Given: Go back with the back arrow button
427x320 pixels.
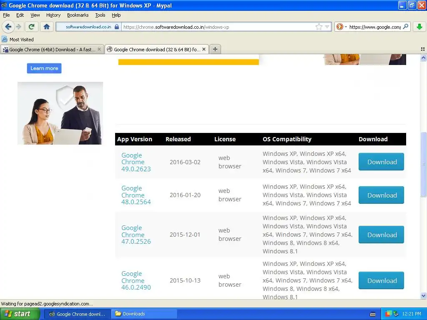Looking at the screenshot, I should pyautogui.click(x=8, y=27).
